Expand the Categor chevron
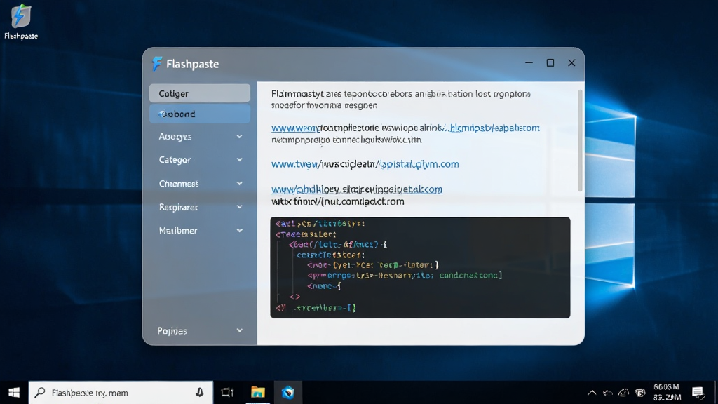The image size is (718, 404). 240,160
